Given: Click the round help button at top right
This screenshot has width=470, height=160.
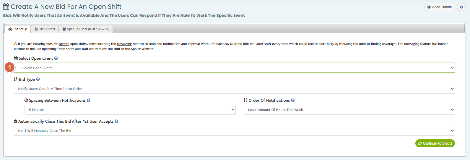Looking at the screenshot, I should click(461, 7).
